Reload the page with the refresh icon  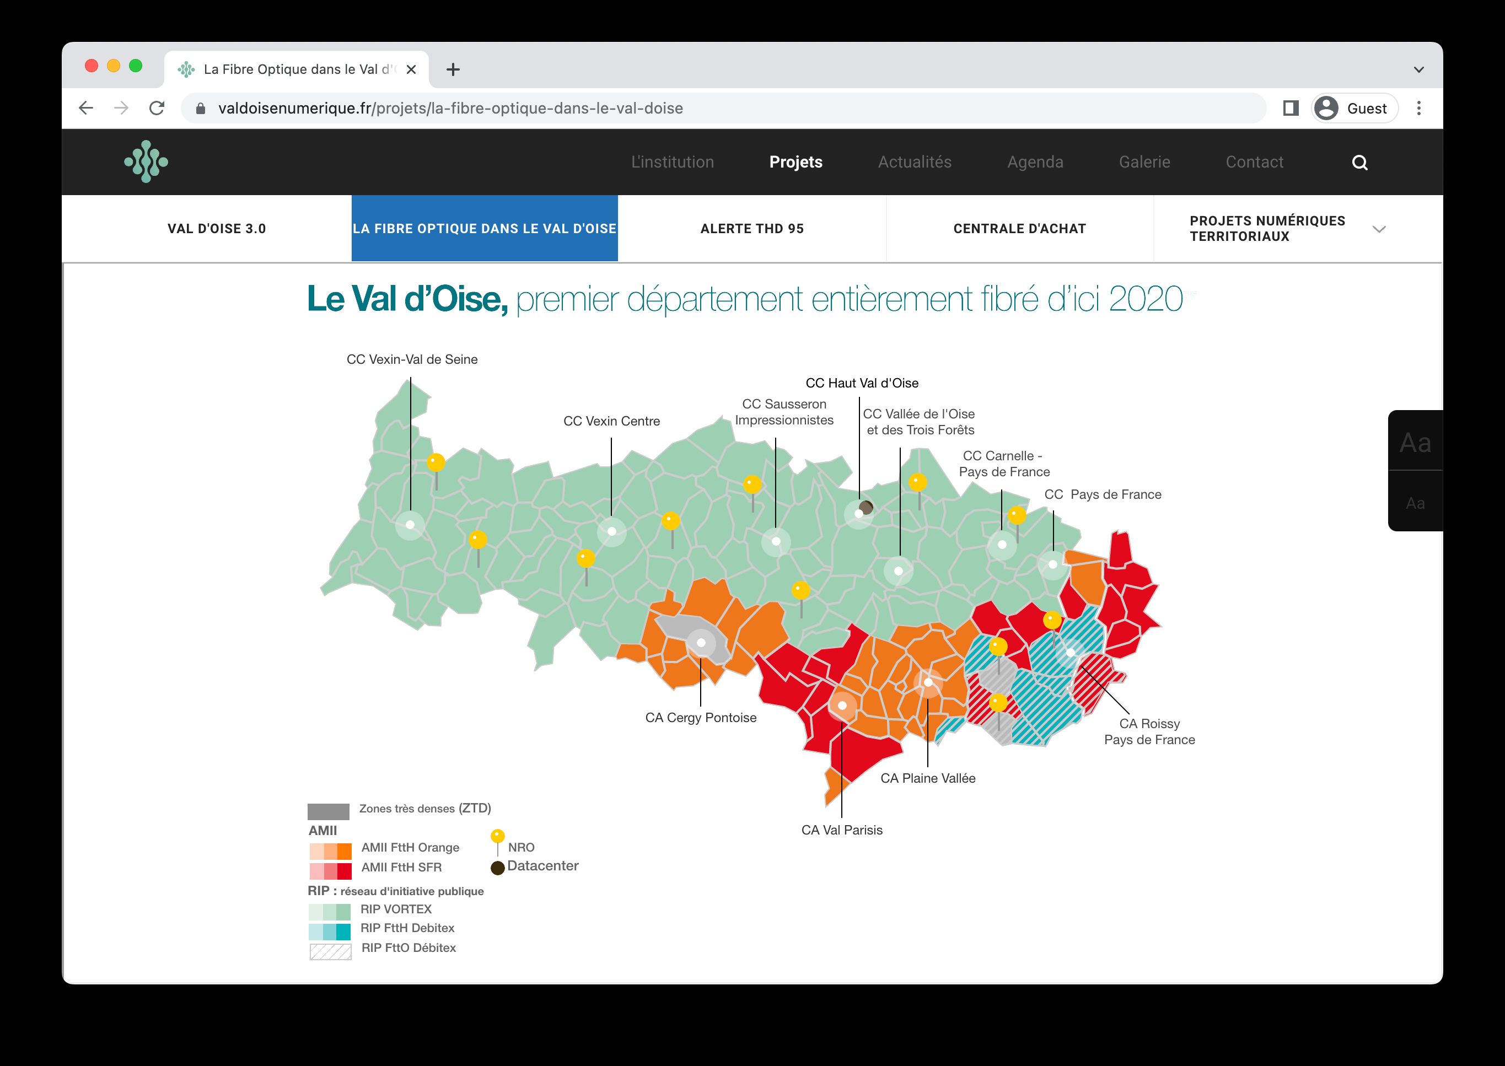(156, 108)
